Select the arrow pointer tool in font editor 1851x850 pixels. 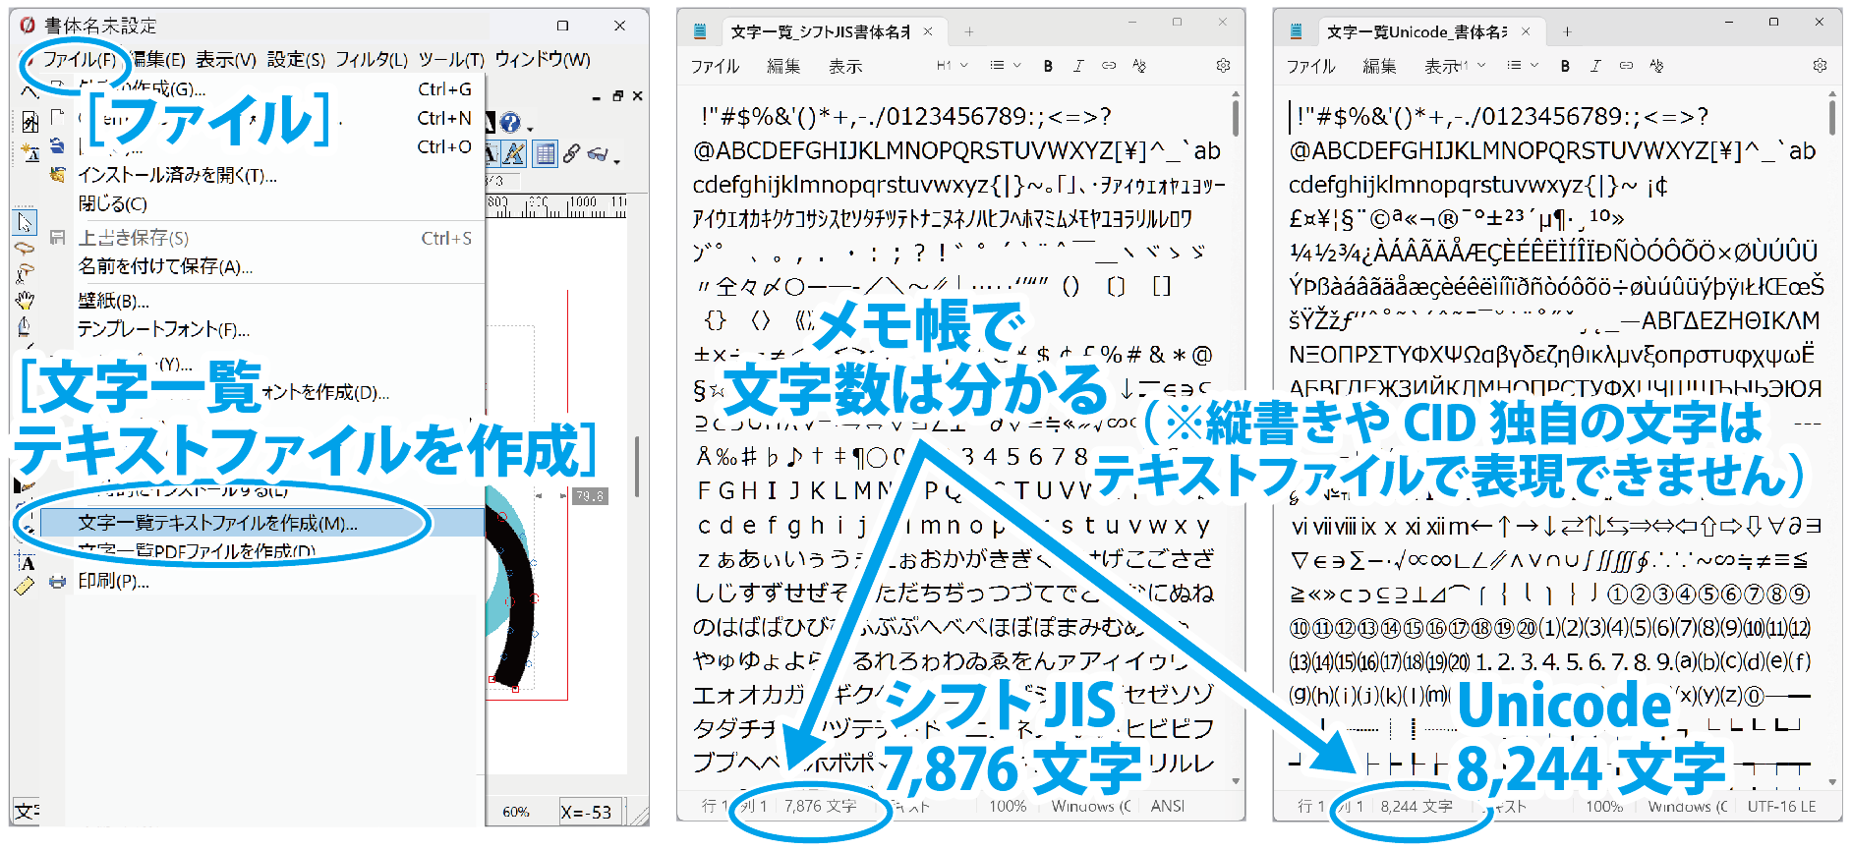click(25, 222)
